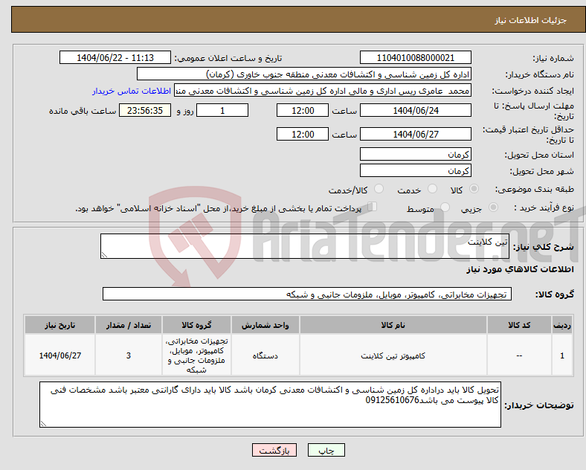Select the خدمت radio button
The height and width of the screenshot is (470, 586).
[432, 189]
